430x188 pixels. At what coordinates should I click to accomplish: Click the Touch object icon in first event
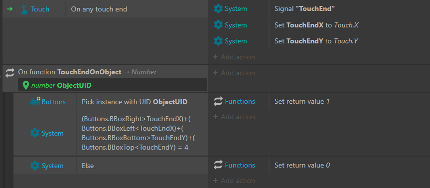pyautogui.click(x=24, y=9)
